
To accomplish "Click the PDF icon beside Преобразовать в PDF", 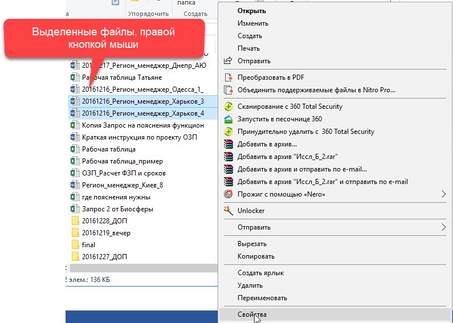I will click(228, 77).
